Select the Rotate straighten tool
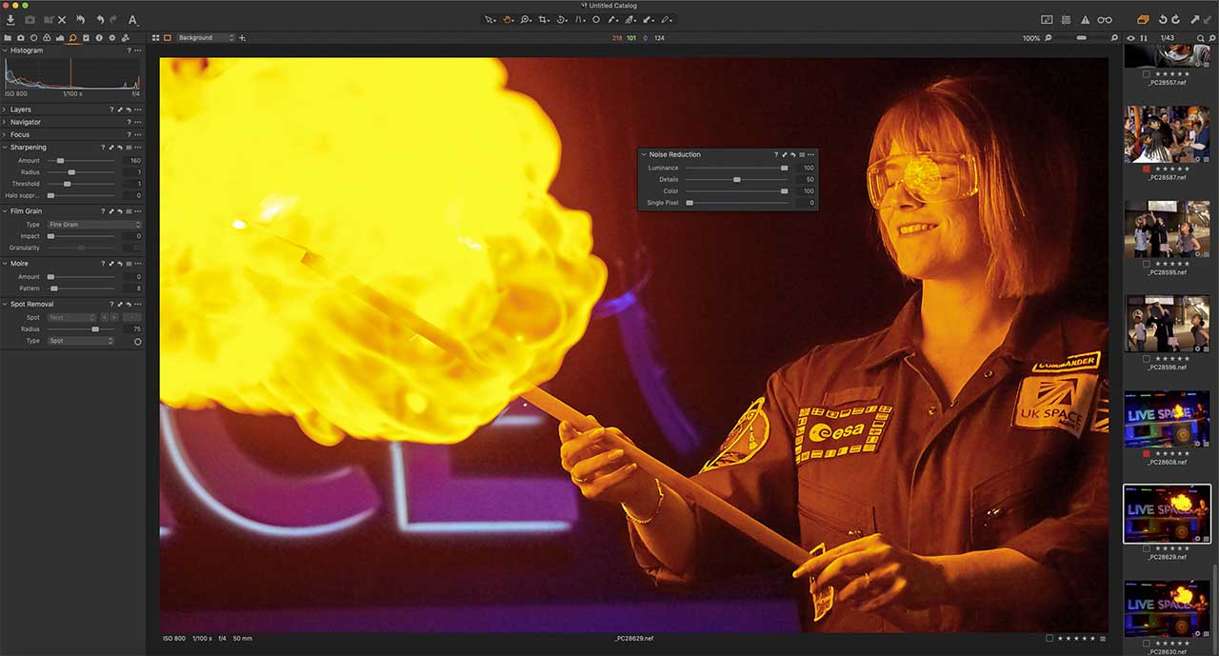1219x656 pixels. [562, 19]
